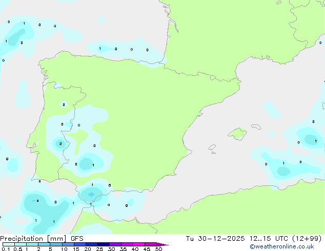Click the Mallorca island outline
325x251 pixels.
[x=237, y=134]
